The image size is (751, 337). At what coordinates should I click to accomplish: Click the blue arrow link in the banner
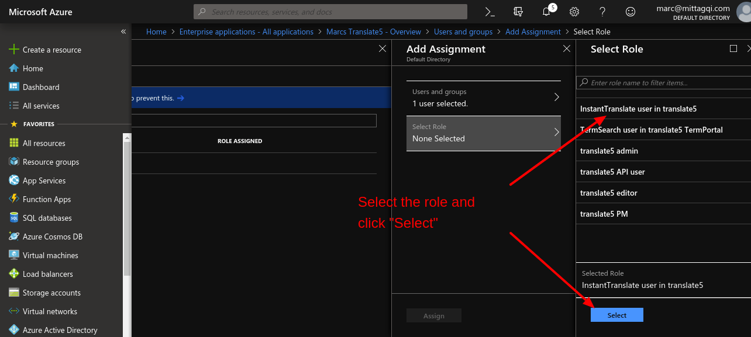coord(181,98)
